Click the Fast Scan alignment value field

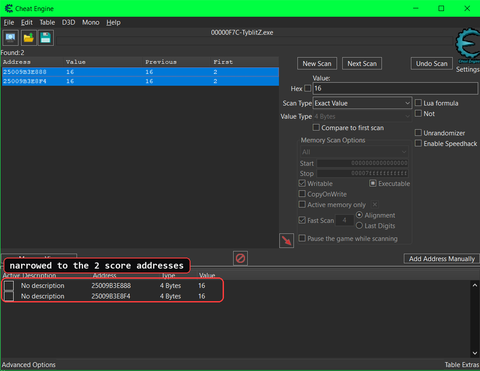click(x=344, y=220)
